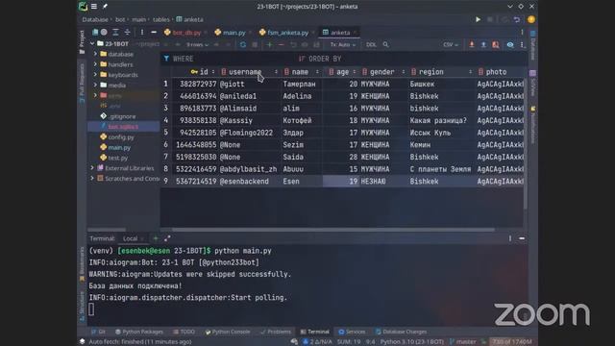This screenshot has height=346, width=615.
Task: Export table data with download icon
Action: pyautogui.click(x=472, y=45)
